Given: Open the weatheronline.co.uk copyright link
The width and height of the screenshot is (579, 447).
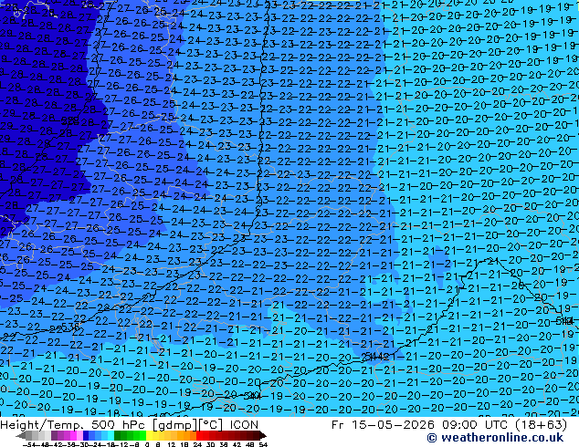Looking at the screenshot, I should coord(495,438).
